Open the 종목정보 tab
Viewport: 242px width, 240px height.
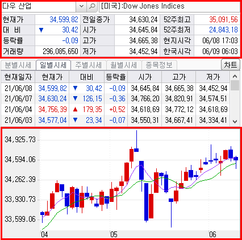pos(159,65)
